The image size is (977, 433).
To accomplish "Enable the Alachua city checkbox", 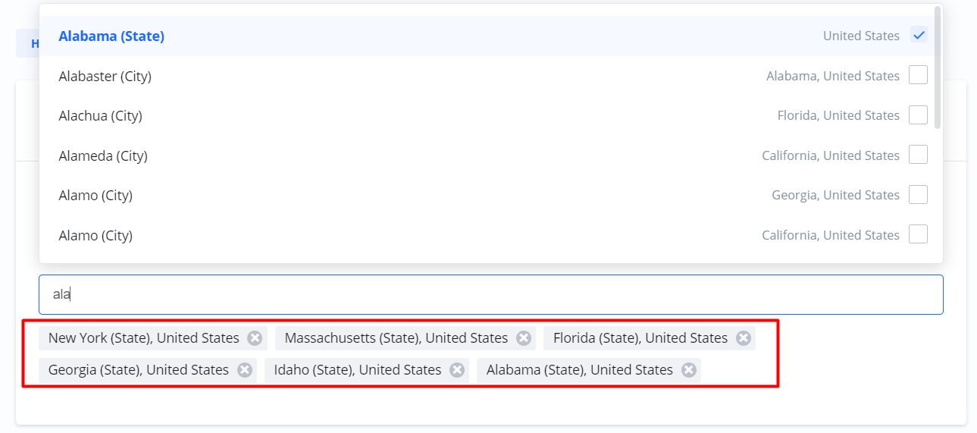I will (918, 115).
